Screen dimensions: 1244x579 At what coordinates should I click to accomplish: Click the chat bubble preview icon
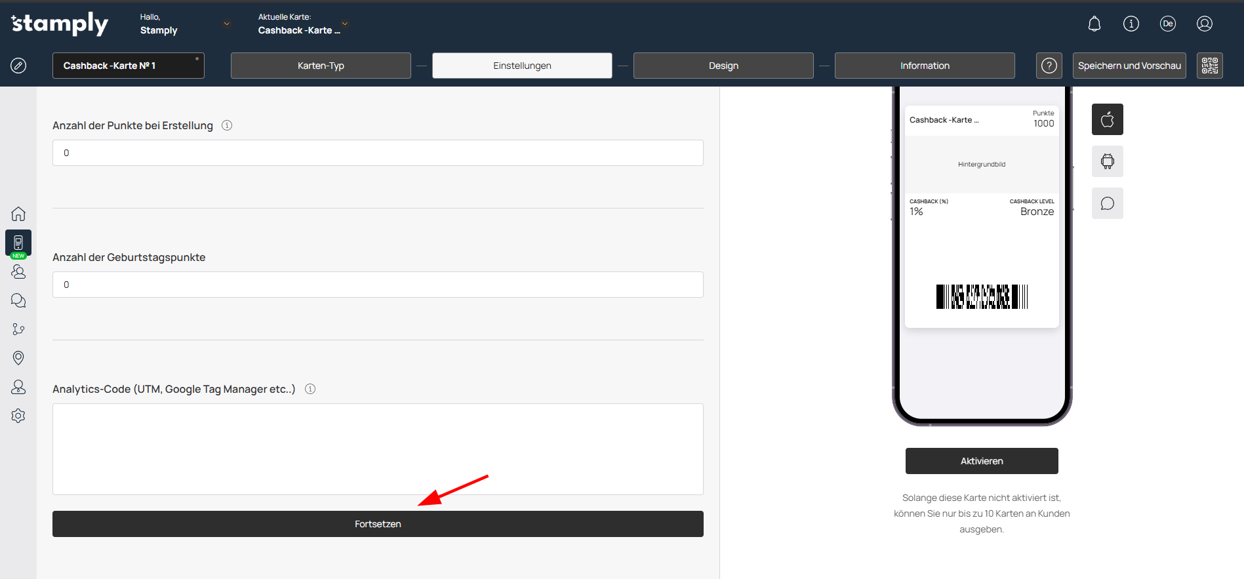click(1108, 203)
